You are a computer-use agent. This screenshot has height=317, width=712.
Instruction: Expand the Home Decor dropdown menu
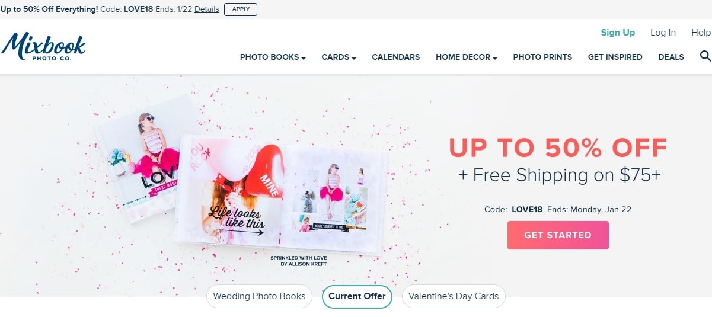point(466,57)
